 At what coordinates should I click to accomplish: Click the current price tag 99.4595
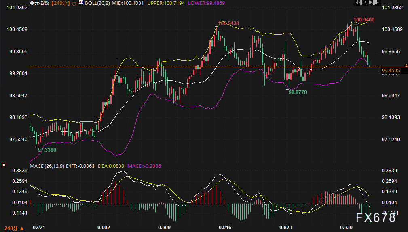[x=391, y=71]
